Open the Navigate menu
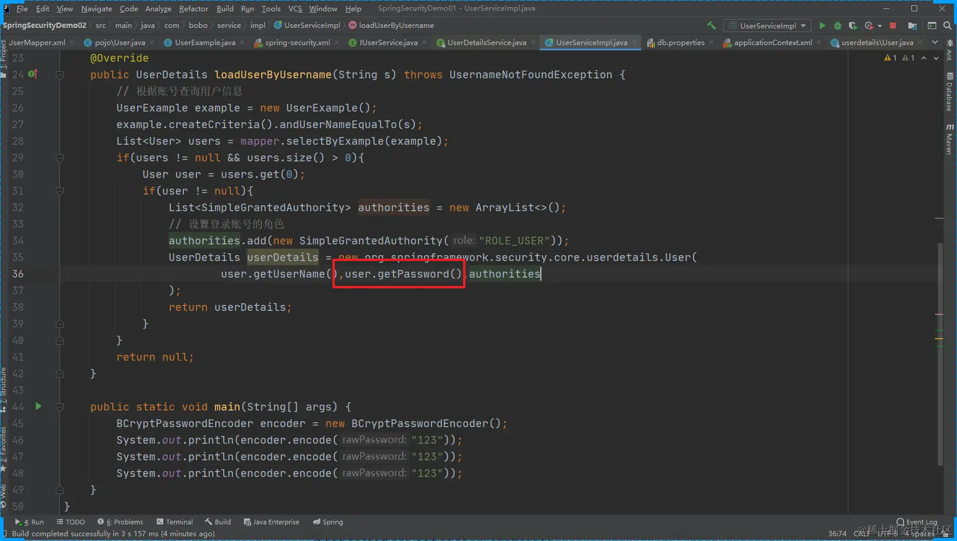The width and height of the screenshot is (957, 541). click(97, 8)
